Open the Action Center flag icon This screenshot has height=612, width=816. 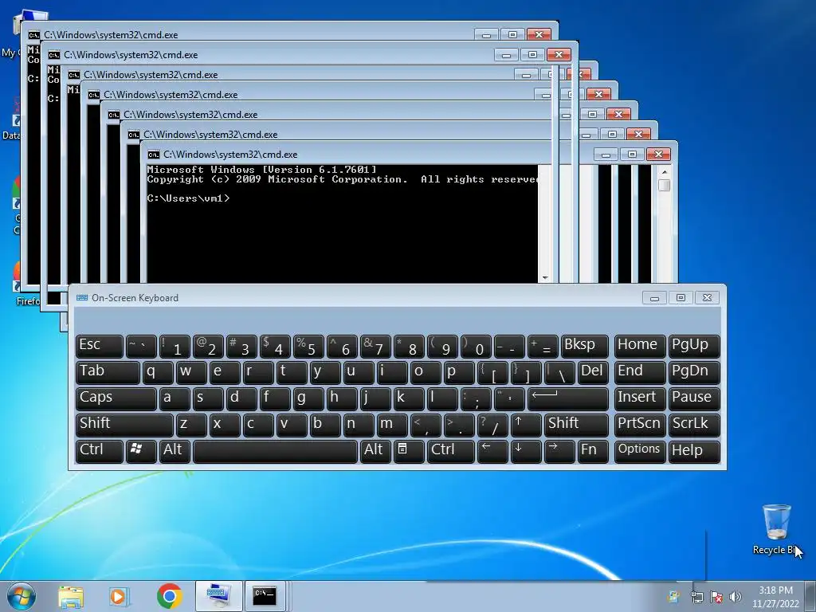point(716,598)
